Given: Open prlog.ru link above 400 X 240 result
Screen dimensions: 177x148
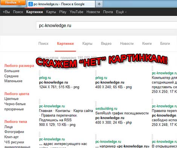Looking at the screenshot, I should pos(101,78).
